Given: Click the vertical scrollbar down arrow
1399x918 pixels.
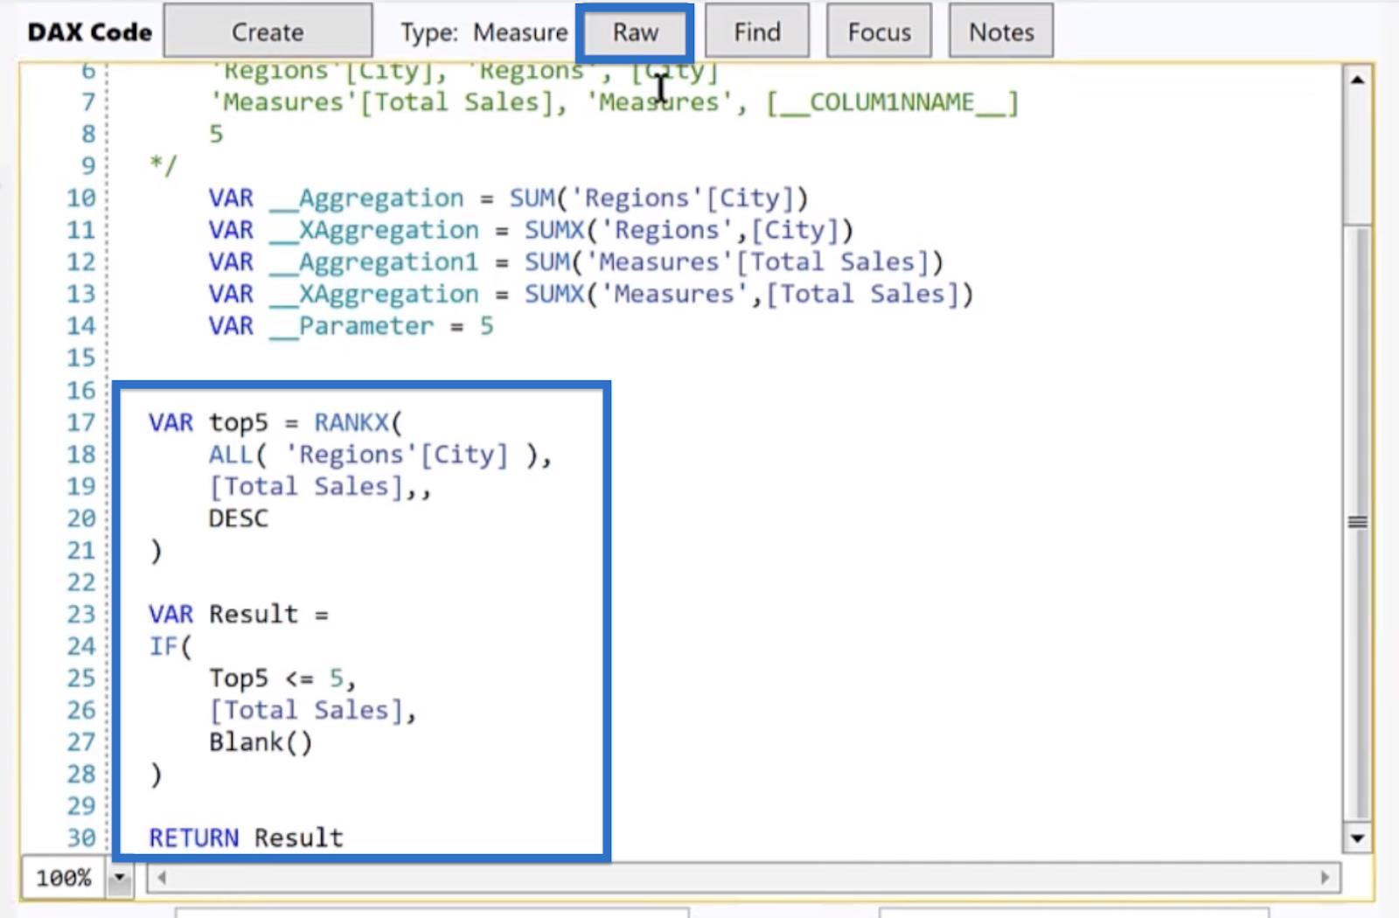Looking at the screenshot, I should click(x=1357, y=838).
